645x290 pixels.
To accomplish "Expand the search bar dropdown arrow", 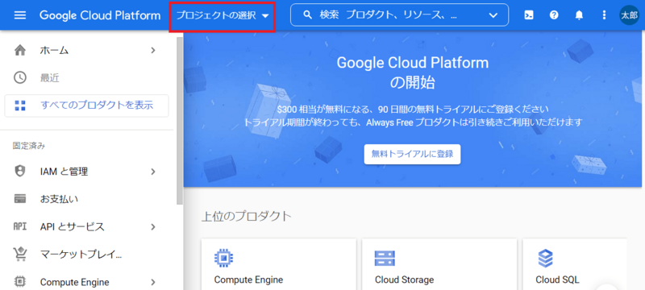I will click(493, 15).
